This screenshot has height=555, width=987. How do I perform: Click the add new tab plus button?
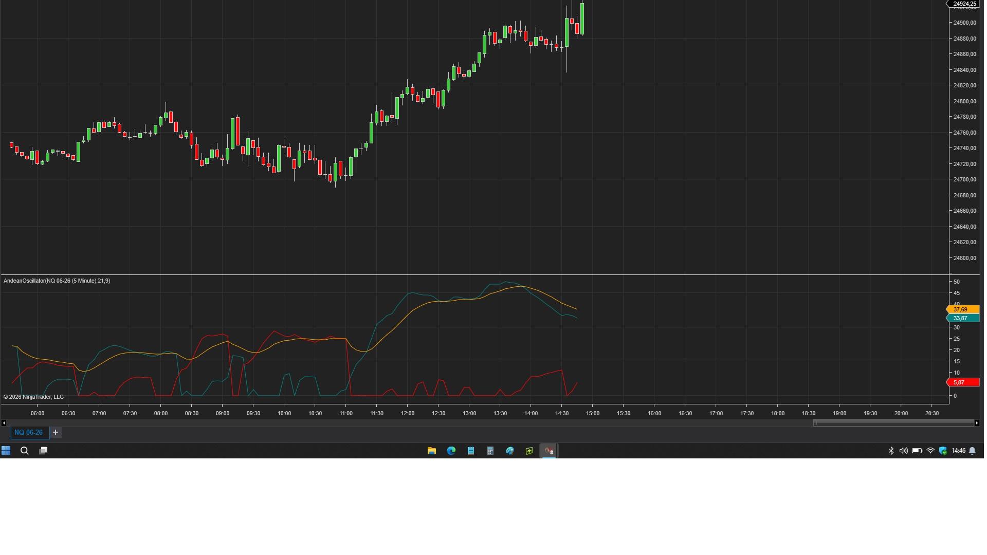tap(56, 432)
